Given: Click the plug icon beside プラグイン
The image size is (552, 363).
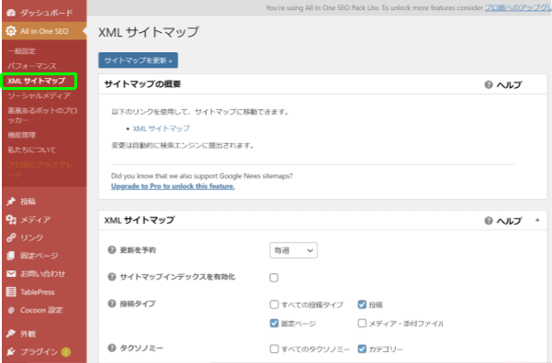Looking at the screenshot, I should (11, 351).
